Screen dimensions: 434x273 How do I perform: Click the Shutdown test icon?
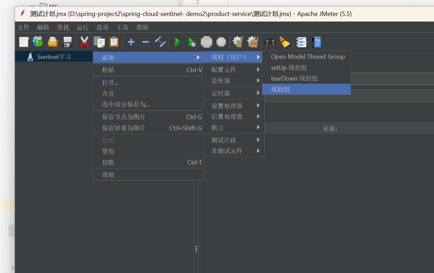pyautogui.click(x=221, y=42)
